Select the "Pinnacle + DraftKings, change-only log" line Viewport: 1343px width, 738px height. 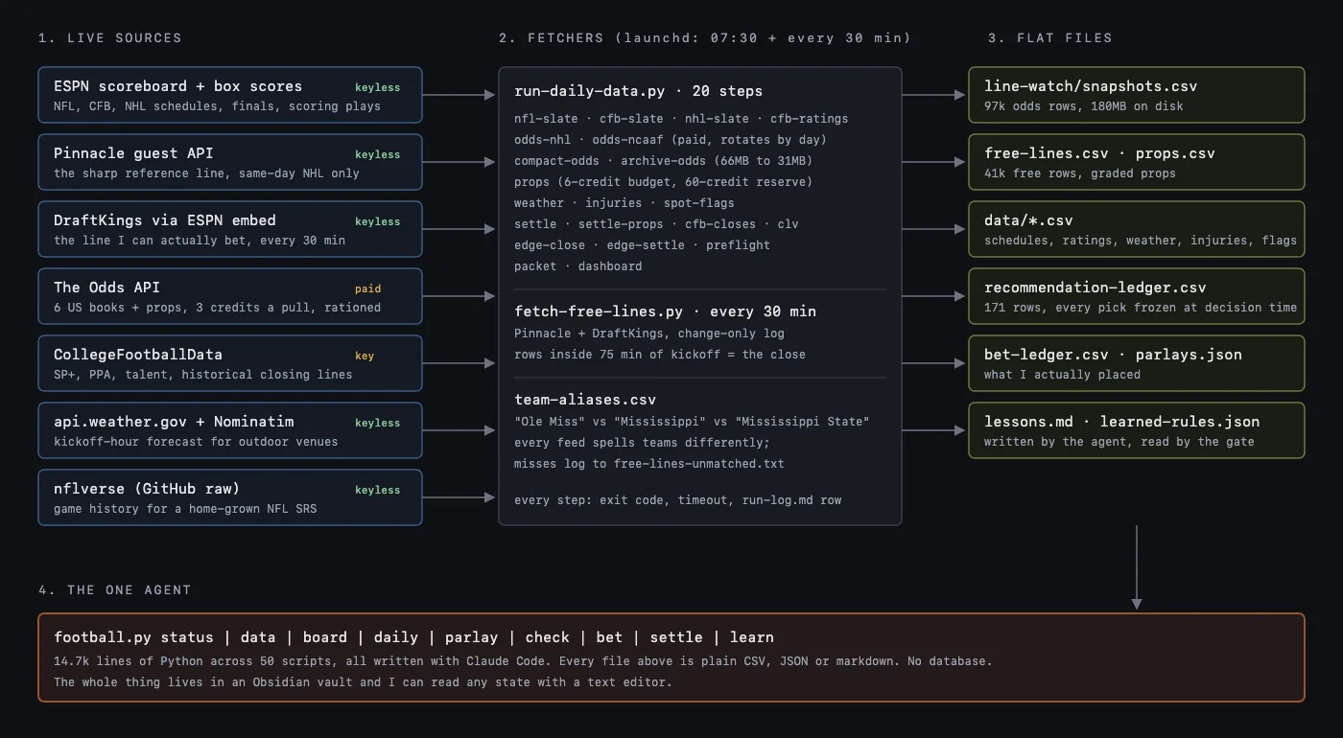pos(648,334)
